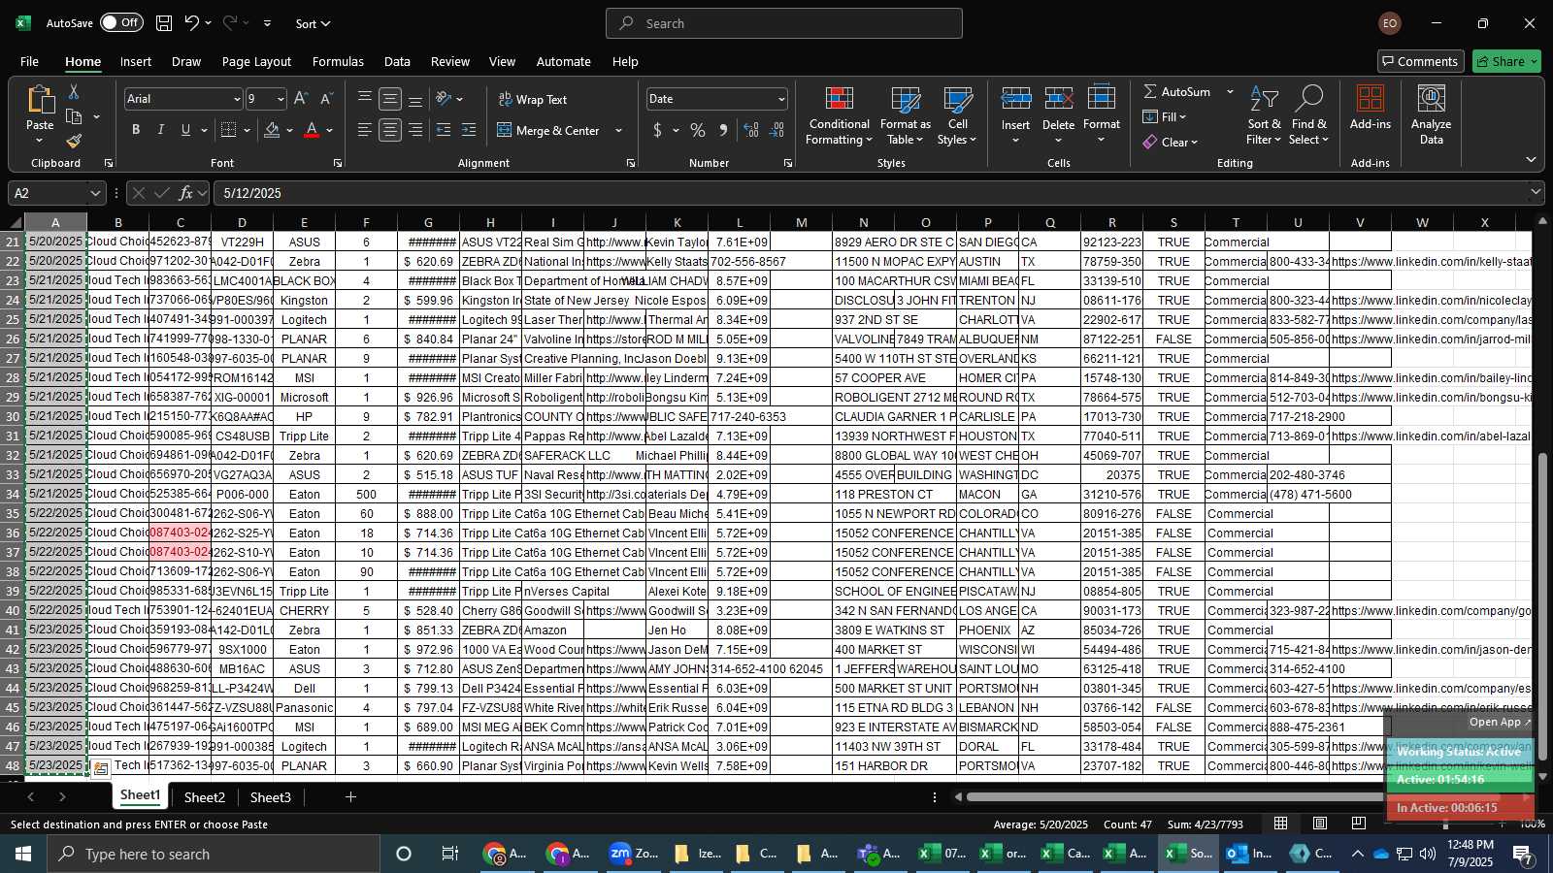1553x873 pixels.
Task: Open the File tab
Action: tap(29, 61)
